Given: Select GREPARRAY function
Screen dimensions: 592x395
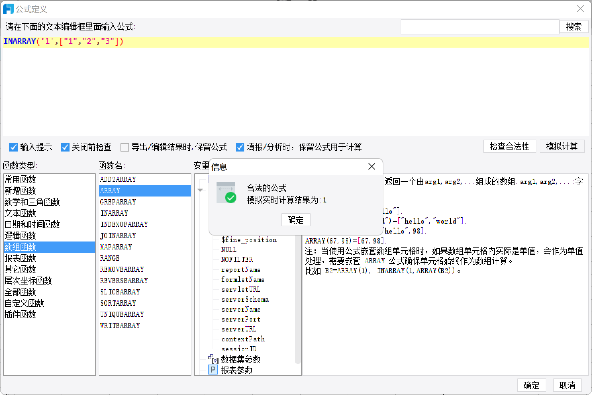Looking at the screenshot, I should click(145, 202).
